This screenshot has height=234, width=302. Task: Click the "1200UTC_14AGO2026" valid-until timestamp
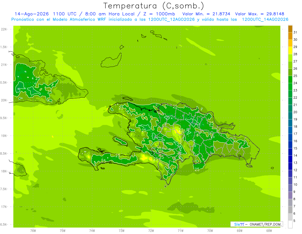point(265,19)
